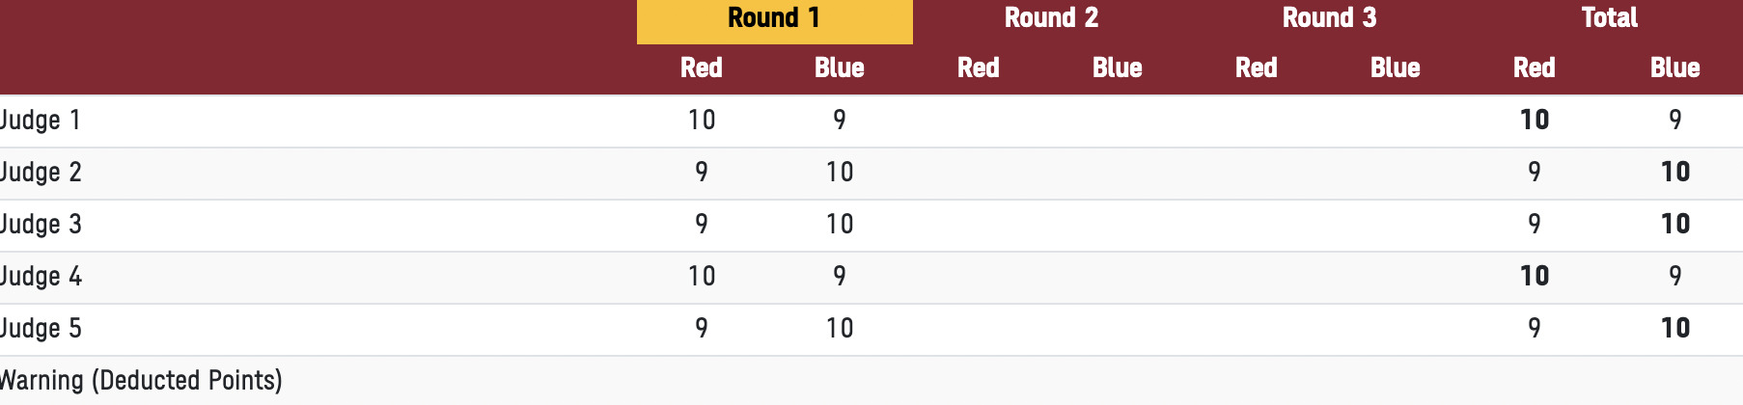Screen dimensions: 1743x405
Task: Click the Red subheader under Total
Action: (1534, 68)
